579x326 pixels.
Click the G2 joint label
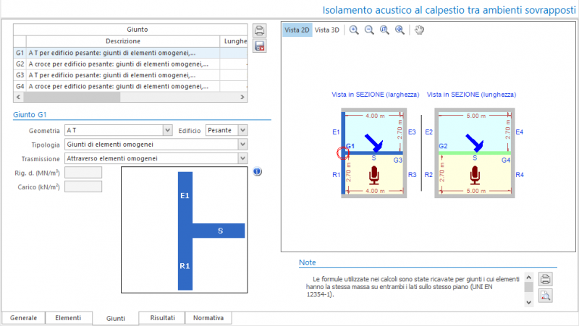point(443,146)
